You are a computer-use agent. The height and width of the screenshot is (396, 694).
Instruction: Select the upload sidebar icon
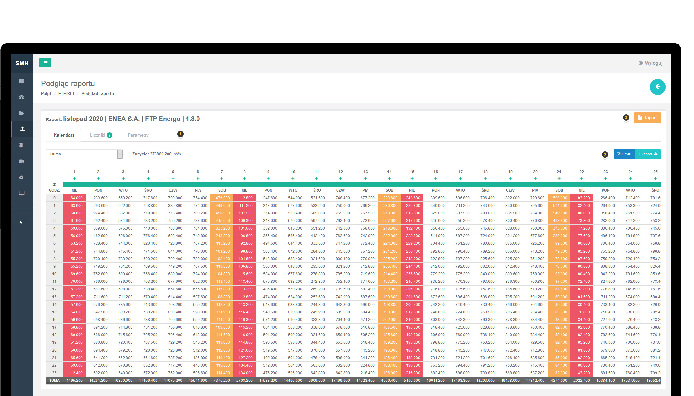22,129
